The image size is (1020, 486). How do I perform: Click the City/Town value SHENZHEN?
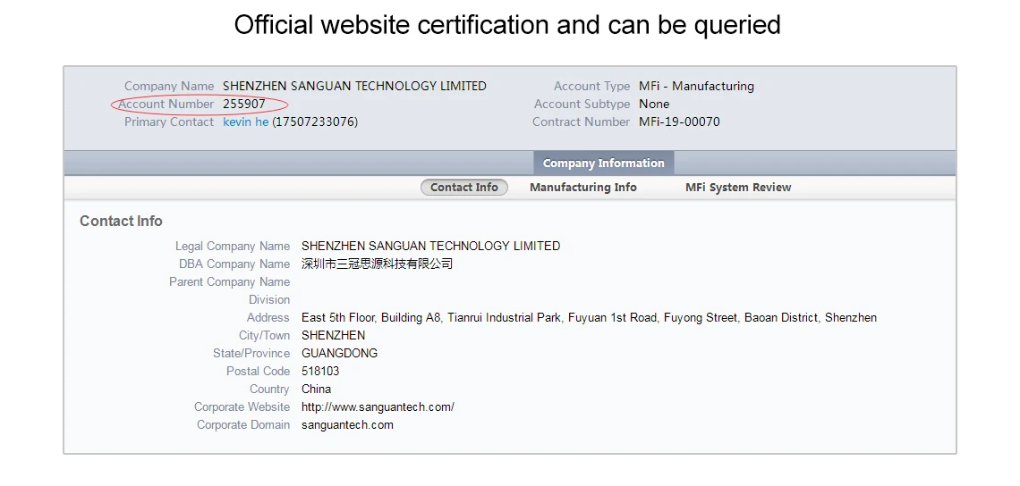tap(333, 336)
